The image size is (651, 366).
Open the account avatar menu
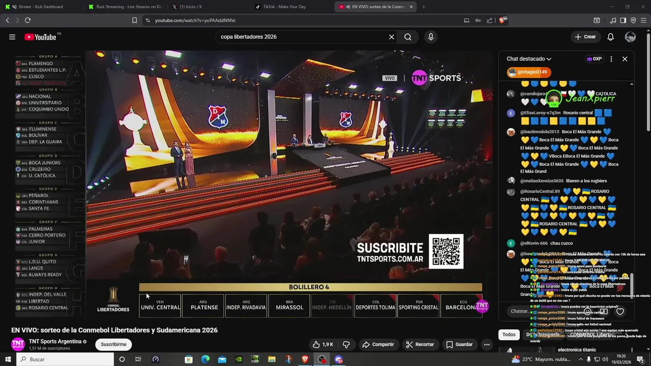pos(630,37)
